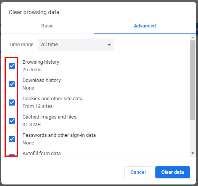Viewport: 198px width, 186px height.
Task: Click the Clear data button
Action: [x=172, y=172]
